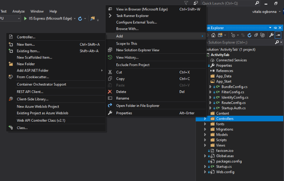Select View in Browser (Microsoft Edge) from context menu
The height and width of the screenshot is (181, 284).
click(156, 9)
